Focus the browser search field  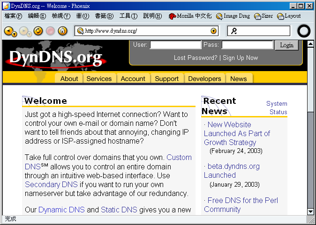pyautogui.click(x=258, y=31)
